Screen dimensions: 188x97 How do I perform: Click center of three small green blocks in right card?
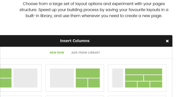pos(144,84)
